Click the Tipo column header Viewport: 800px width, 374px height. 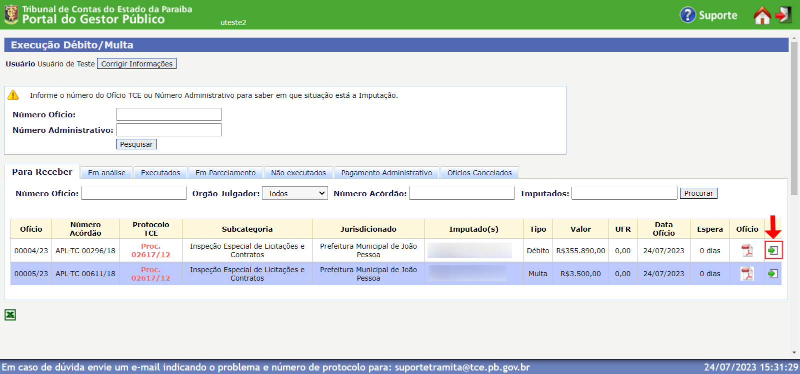(x=538, y=229)
